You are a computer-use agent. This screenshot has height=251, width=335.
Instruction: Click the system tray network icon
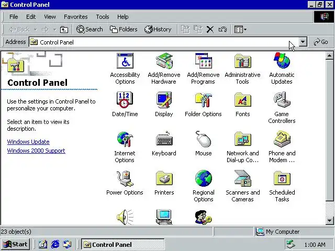291,244
